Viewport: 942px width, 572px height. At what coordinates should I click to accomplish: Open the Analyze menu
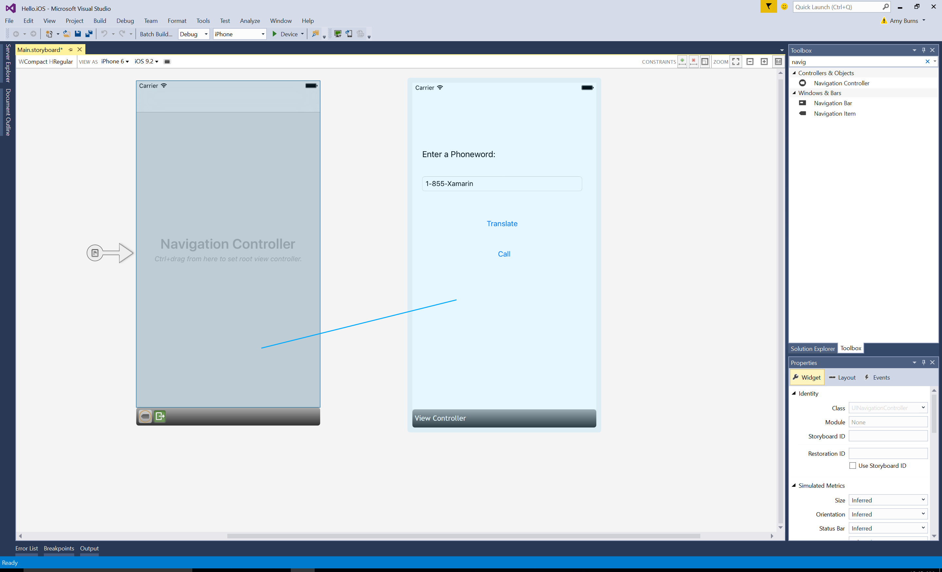coord(250,20)
